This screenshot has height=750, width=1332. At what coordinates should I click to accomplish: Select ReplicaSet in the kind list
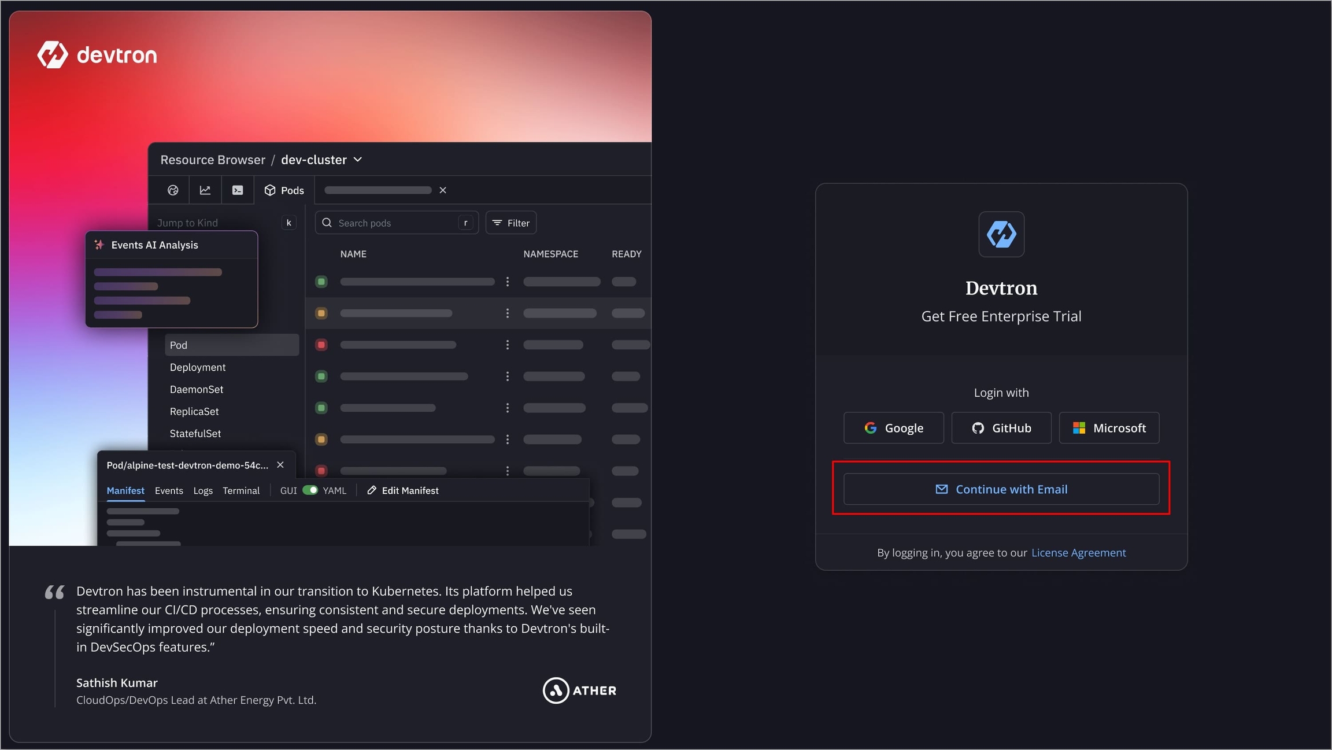(194, 411)
